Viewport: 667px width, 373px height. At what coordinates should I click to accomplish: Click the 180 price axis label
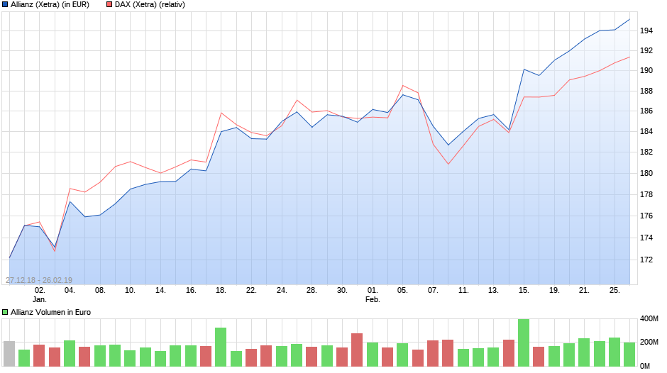click(646, 173)
